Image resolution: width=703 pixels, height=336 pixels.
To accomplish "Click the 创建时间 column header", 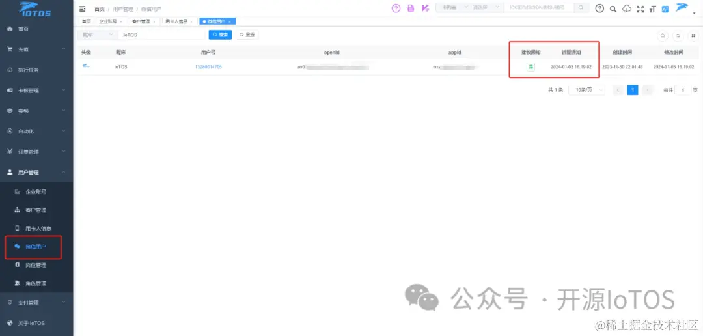I will 622,53.
